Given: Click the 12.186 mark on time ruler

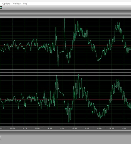Looking at the screenshot, I should point(75,128).
